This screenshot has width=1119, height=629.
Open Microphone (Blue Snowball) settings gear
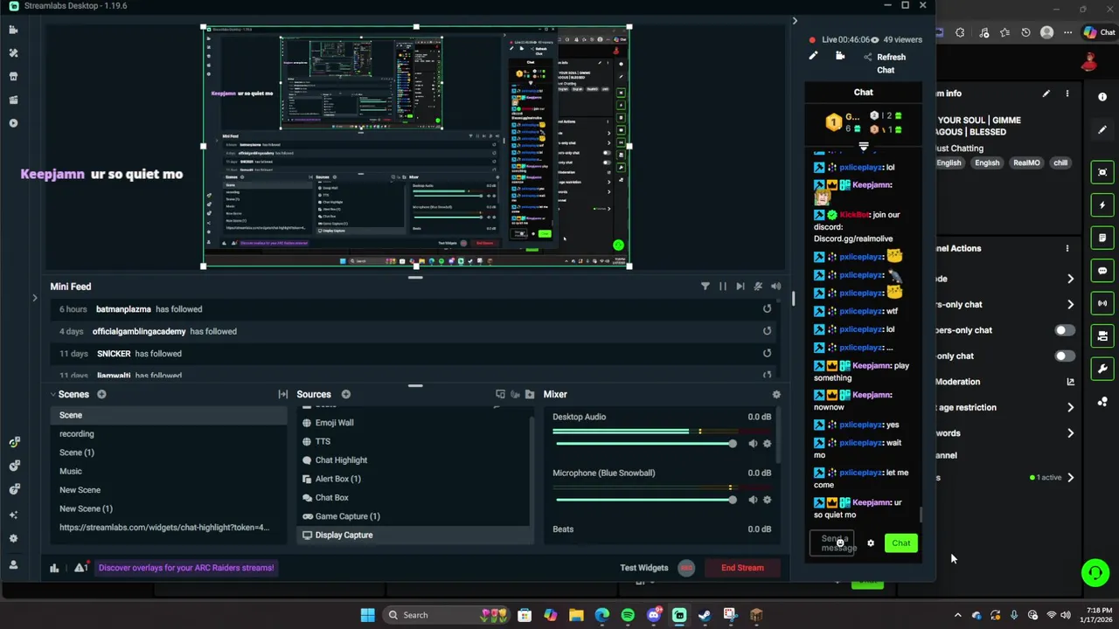pos(768,500)
